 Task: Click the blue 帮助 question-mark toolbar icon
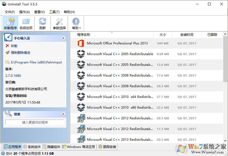coord(75,21)
